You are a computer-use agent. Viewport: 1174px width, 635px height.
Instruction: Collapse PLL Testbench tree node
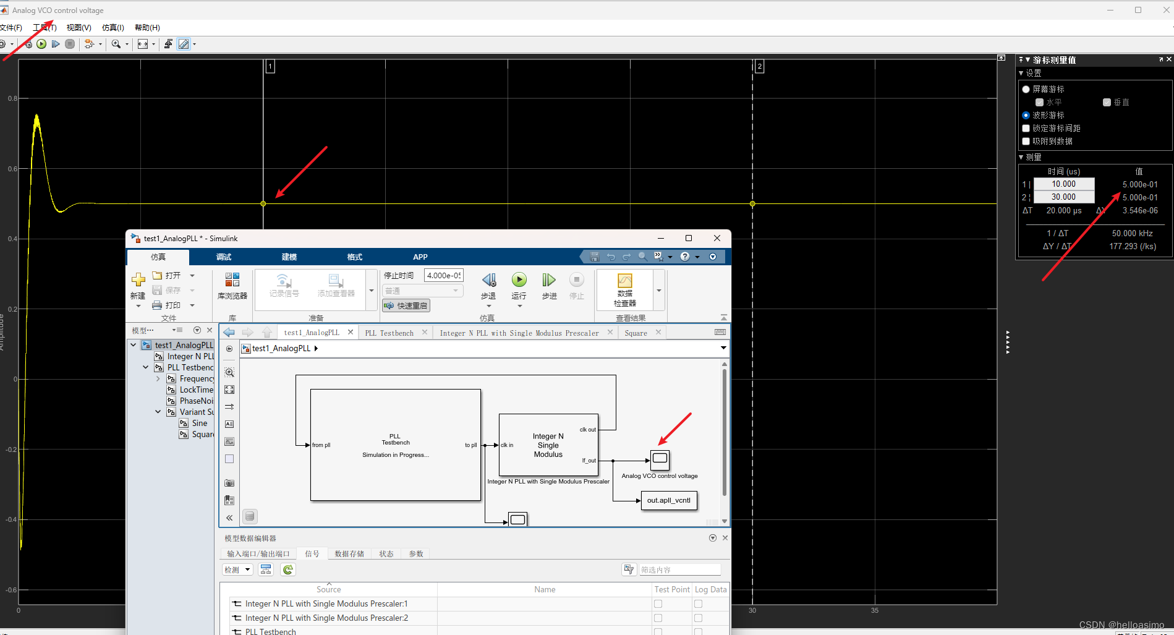point(146,367)
